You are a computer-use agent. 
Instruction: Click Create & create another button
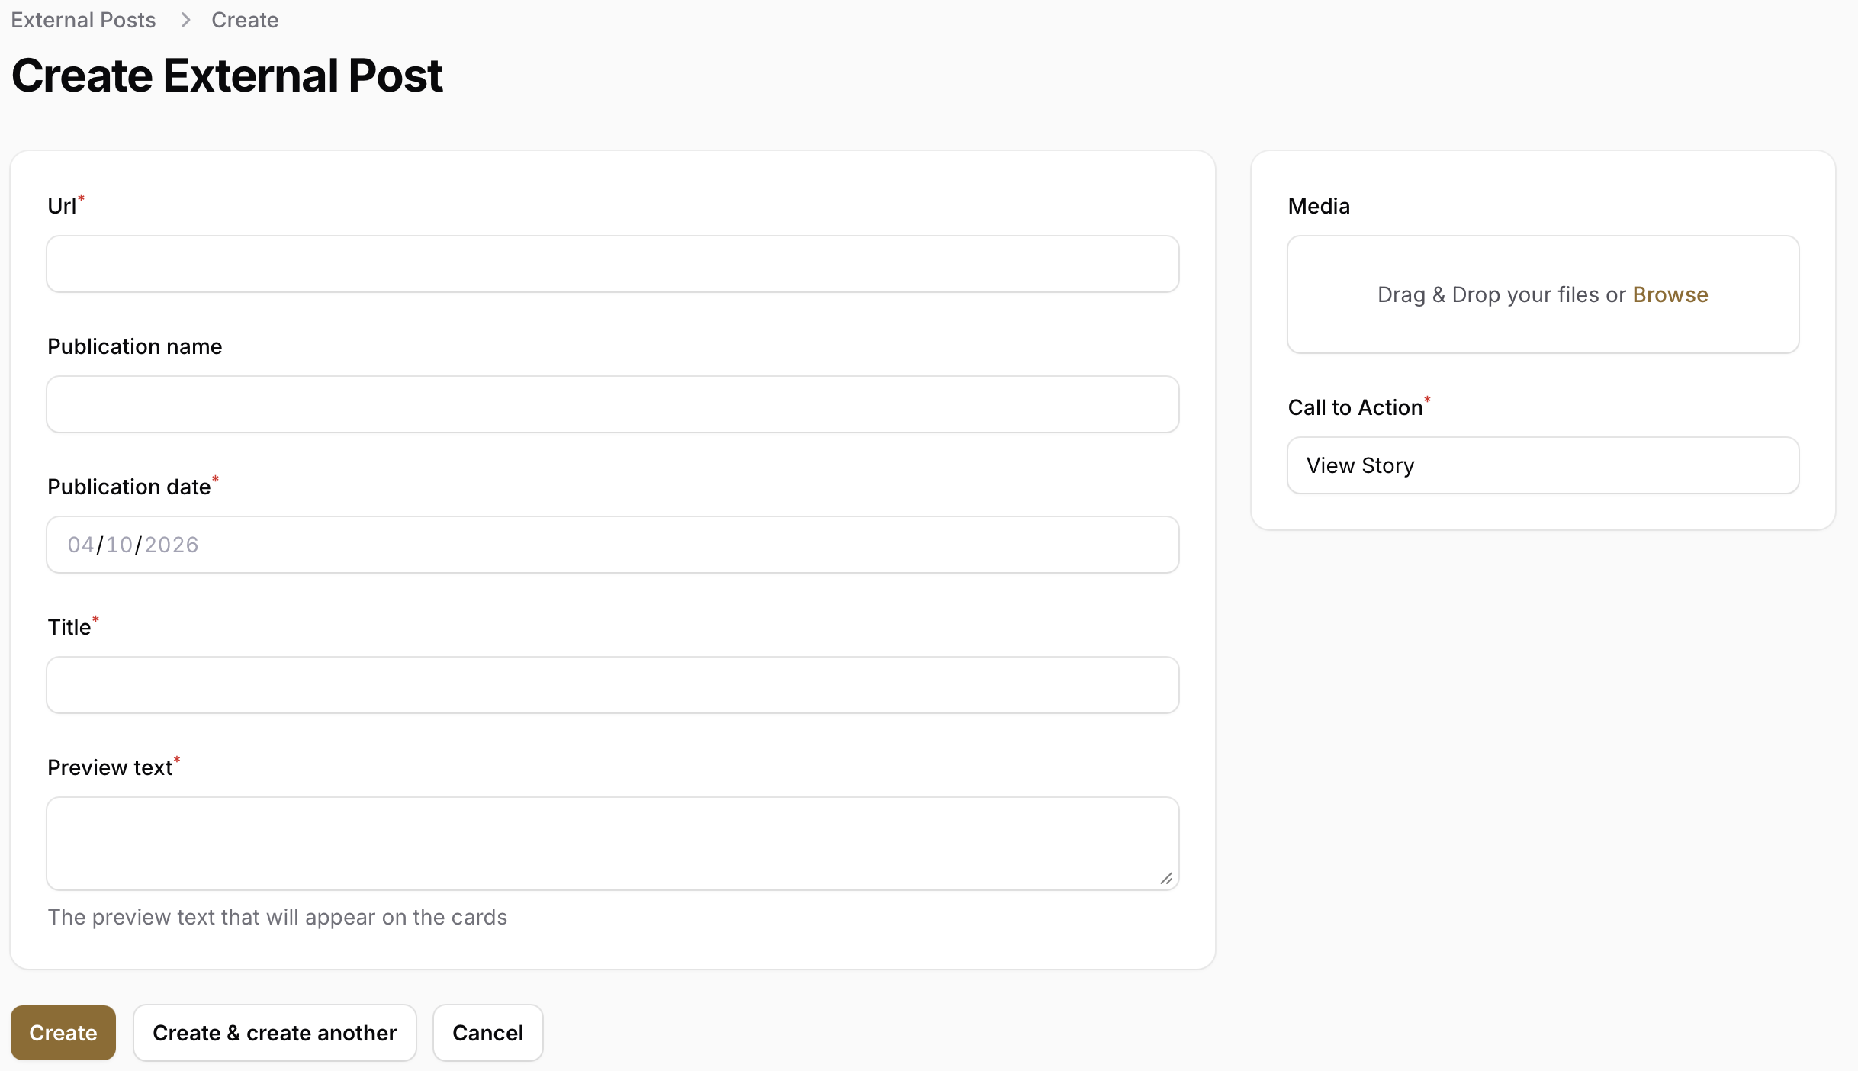tap(275, 1033)
